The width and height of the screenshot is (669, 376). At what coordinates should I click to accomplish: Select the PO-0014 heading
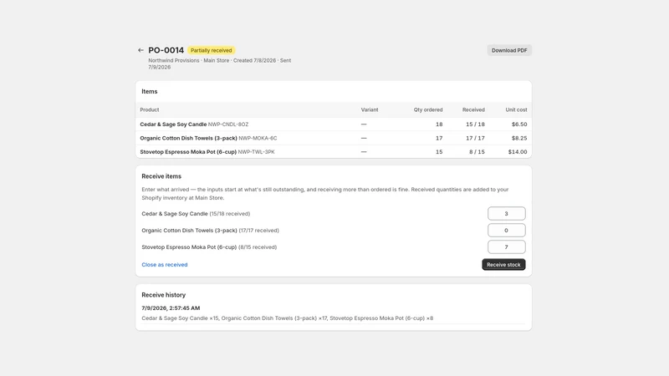pyautogui.click(x=166, y=50)
